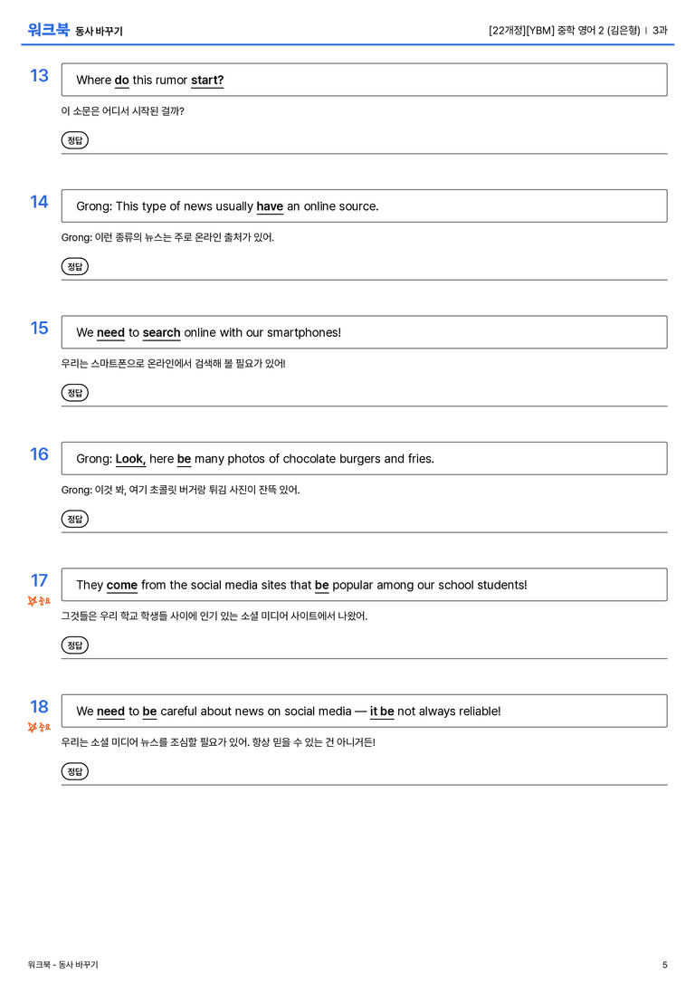Click the underlined word 'search' in question 15
The width and height of the screenshot is (695, 984).
(161, 332)
